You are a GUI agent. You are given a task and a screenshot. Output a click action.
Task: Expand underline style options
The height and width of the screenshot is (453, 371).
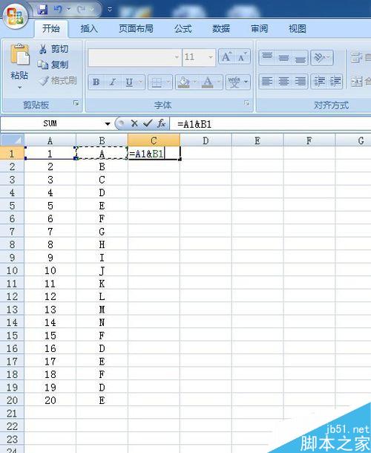(140, 82)
